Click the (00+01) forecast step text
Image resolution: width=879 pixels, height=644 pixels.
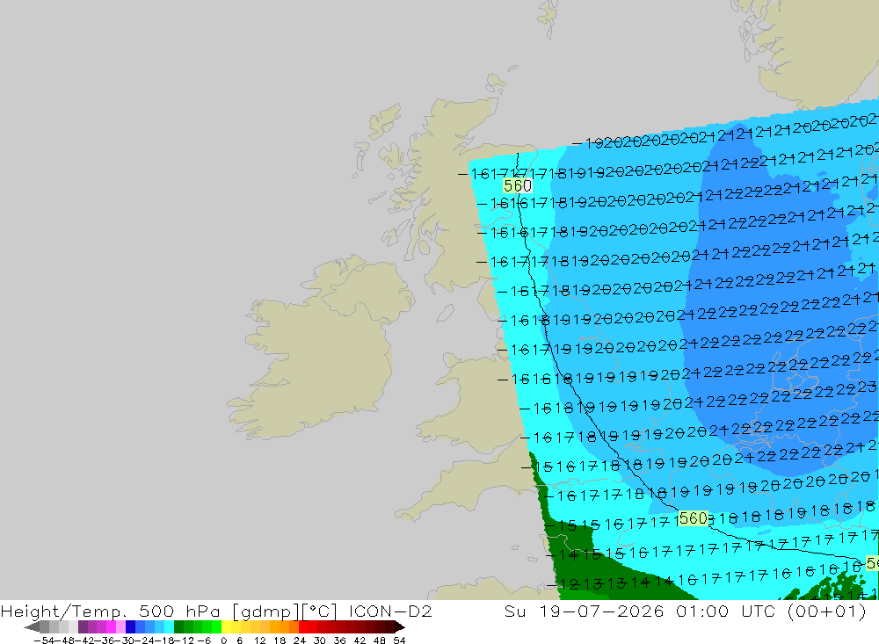(x=827, y=611)
